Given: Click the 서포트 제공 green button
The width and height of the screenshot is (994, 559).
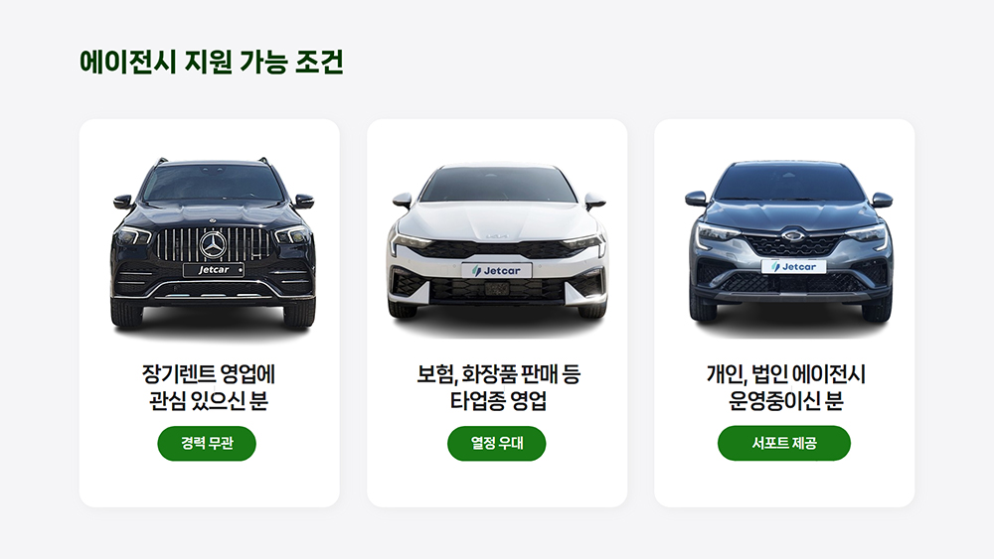Looking at the screenshot, I should pos(784,443).
